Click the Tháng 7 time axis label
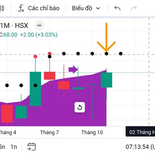Image resolution: width=155 pixels, height=155 pixels. [49, 133]
